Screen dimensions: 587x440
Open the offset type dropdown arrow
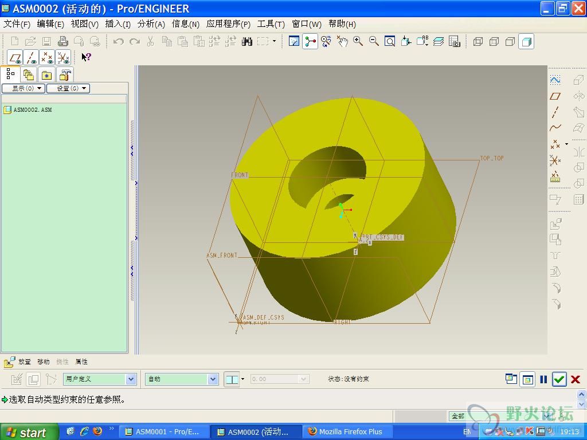[x=243, y=379]
